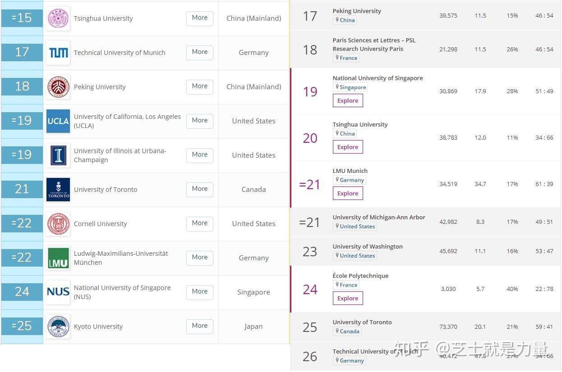Click the University of Toronto logo
The image size is (562, 372).
(58, 190)
